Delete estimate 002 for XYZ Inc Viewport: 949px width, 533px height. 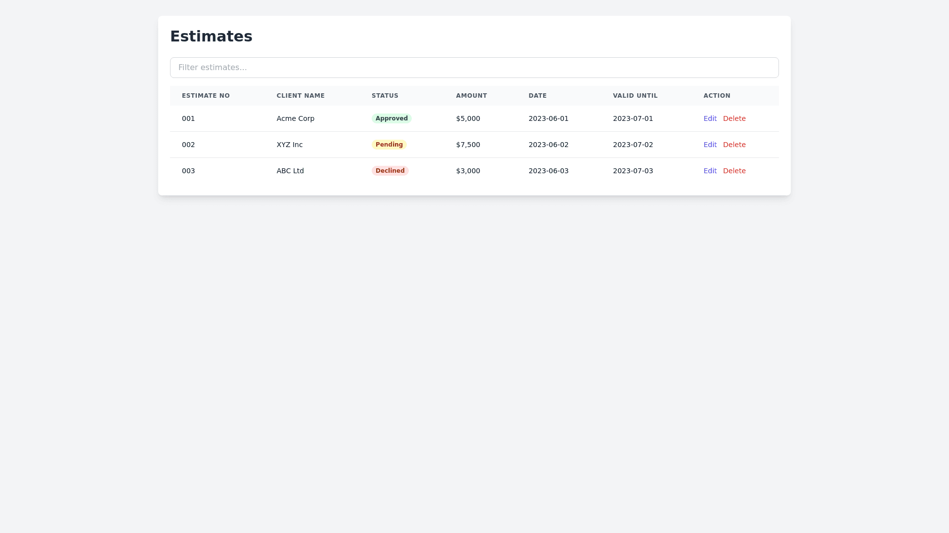(734, 145)
